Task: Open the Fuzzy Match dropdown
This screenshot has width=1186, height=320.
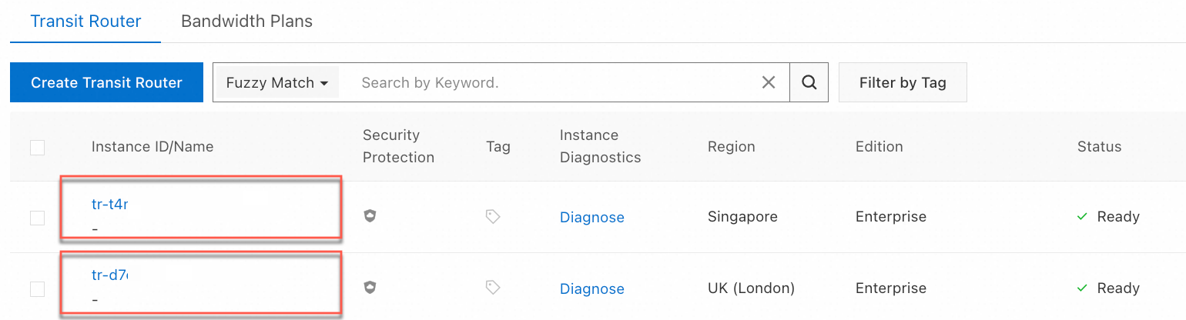Action: click(x=277, y=82)
